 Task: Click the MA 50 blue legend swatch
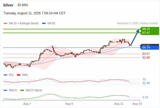click(44, 23)
